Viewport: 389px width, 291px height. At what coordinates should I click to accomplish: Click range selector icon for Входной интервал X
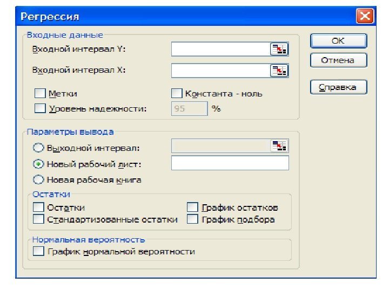(x=279, y=70)
